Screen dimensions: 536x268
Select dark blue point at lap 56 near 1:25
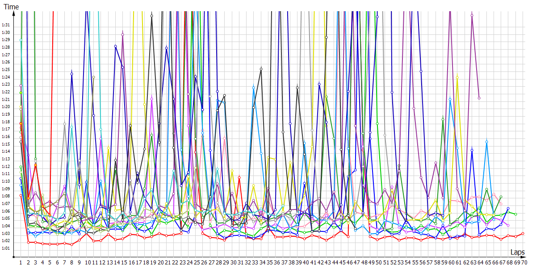click(421, 71)
